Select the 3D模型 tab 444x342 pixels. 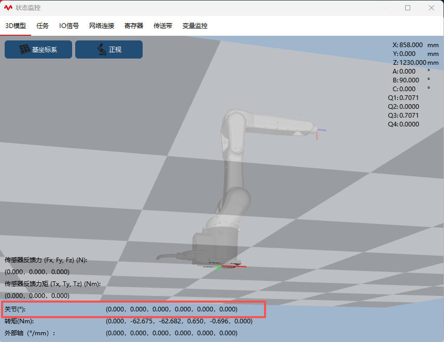[x=16, y=25]
